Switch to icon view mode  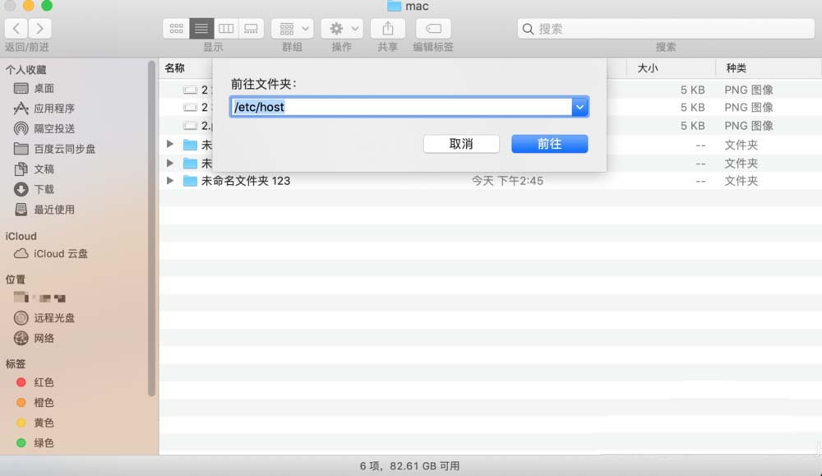point(176,27)
